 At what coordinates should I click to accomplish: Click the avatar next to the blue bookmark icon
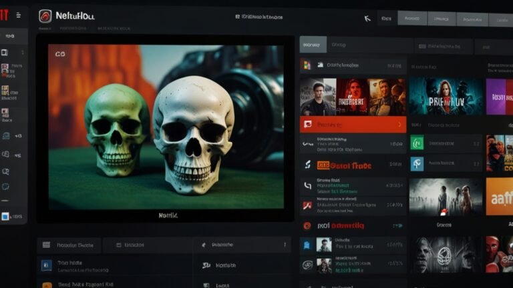click(324, 245)
